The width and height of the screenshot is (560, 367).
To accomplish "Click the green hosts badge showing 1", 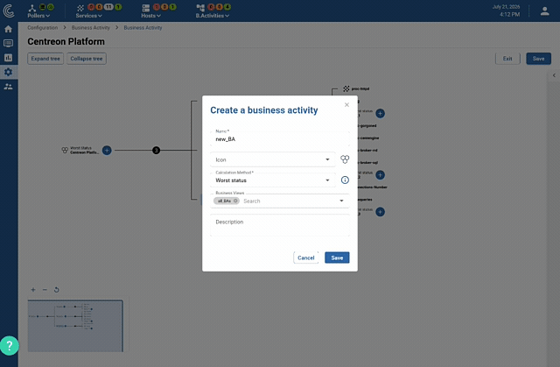I will tap(173, 7).
